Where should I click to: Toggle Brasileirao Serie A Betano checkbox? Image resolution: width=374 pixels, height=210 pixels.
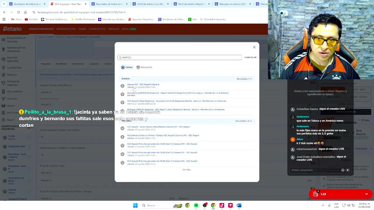click(29, 157)
